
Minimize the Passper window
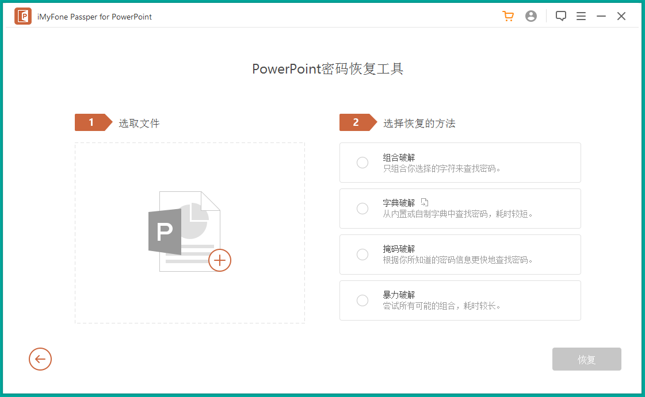(x=601, y=17)
